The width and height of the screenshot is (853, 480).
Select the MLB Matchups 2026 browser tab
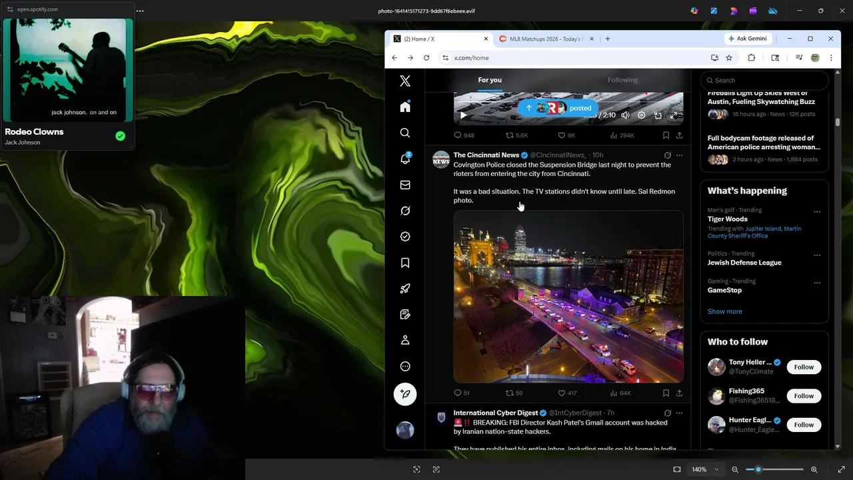(546, 39)
